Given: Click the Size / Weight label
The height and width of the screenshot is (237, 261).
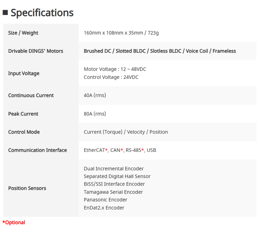Looking at the screenshot, I should (23, 33).
